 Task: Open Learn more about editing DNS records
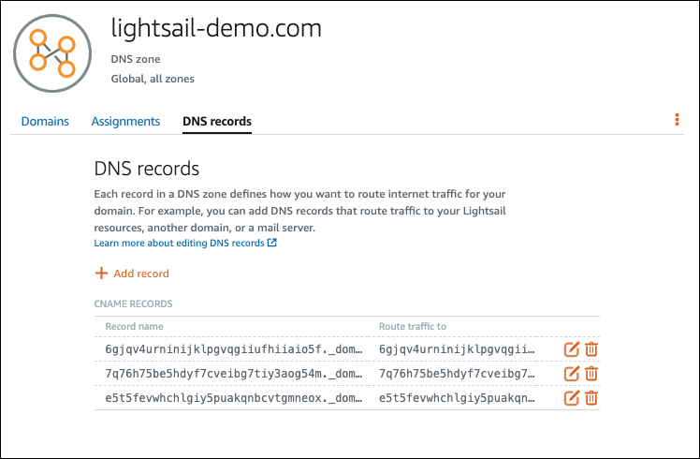(x=185, y=243)
